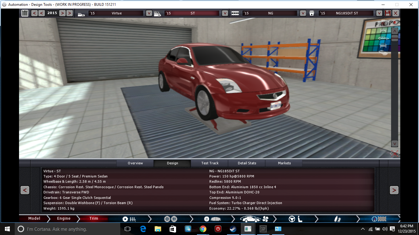Open Google Chrome from the taskbar
Image resolution: width=419 pixels, height=235 pixels.
click(203, 229)
